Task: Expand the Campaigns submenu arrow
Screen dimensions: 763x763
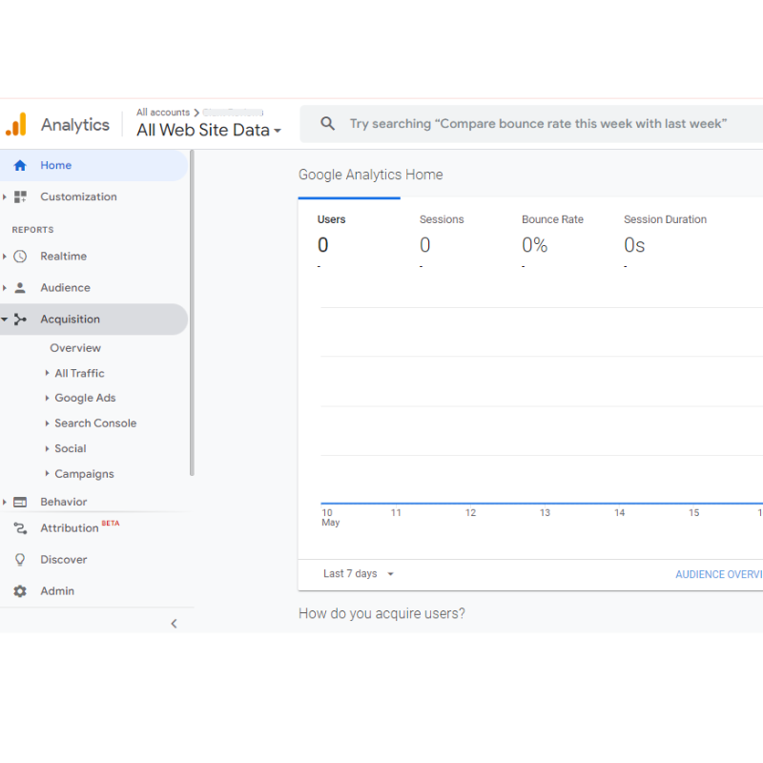Action: tap(47, 473)
